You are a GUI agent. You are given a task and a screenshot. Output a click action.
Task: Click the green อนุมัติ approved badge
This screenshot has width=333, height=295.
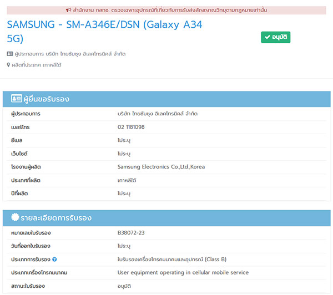(275, 37)
